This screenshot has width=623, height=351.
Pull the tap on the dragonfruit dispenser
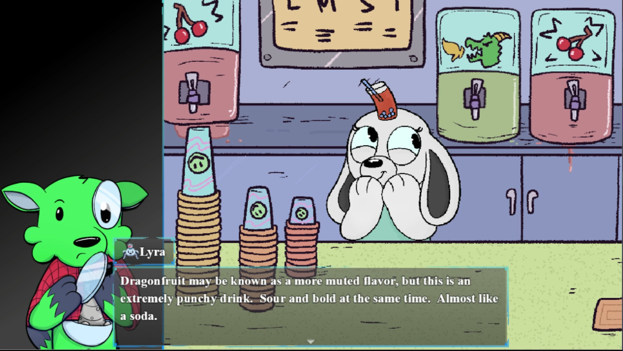(475, 97)
